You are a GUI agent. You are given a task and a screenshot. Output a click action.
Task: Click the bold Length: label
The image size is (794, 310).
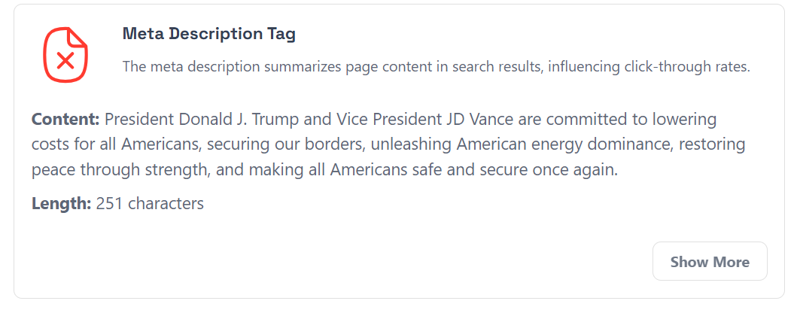(61, 204)
